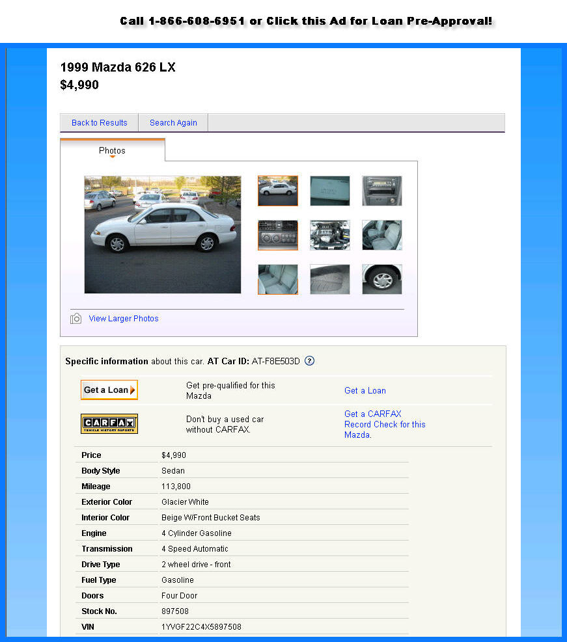Click the 'Fuel Type' row label
Image resolution: width=567 pixels, height=642 pixels.
99,580
